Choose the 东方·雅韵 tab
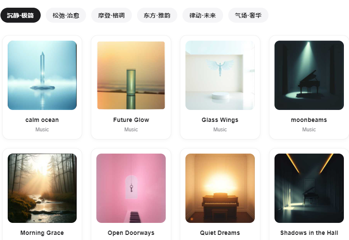 click(157, 15)
